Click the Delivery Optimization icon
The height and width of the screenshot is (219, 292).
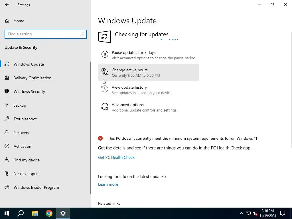pyautogui.click(x=7, y=78)
